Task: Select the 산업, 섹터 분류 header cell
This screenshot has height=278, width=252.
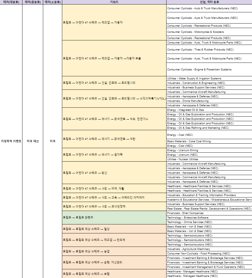Action: point(209,2)
